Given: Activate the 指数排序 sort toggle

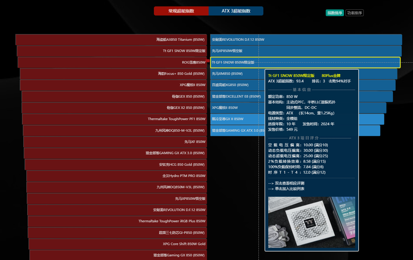Looking at the screenshot, I should [x=335, y=13].
